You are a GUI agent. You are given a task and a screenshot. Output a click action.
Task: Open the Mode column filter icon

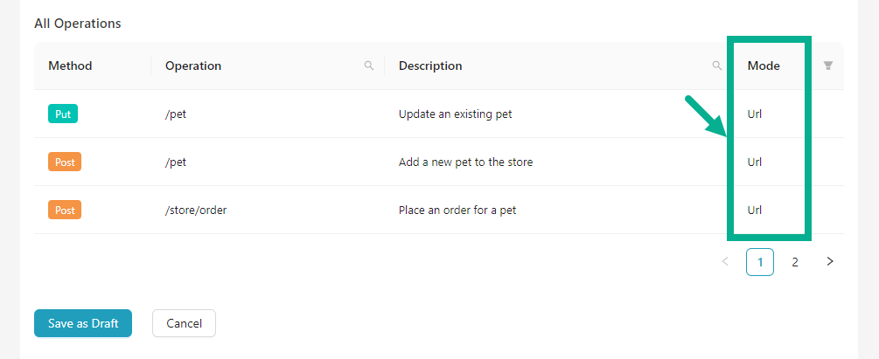[828, 66]
